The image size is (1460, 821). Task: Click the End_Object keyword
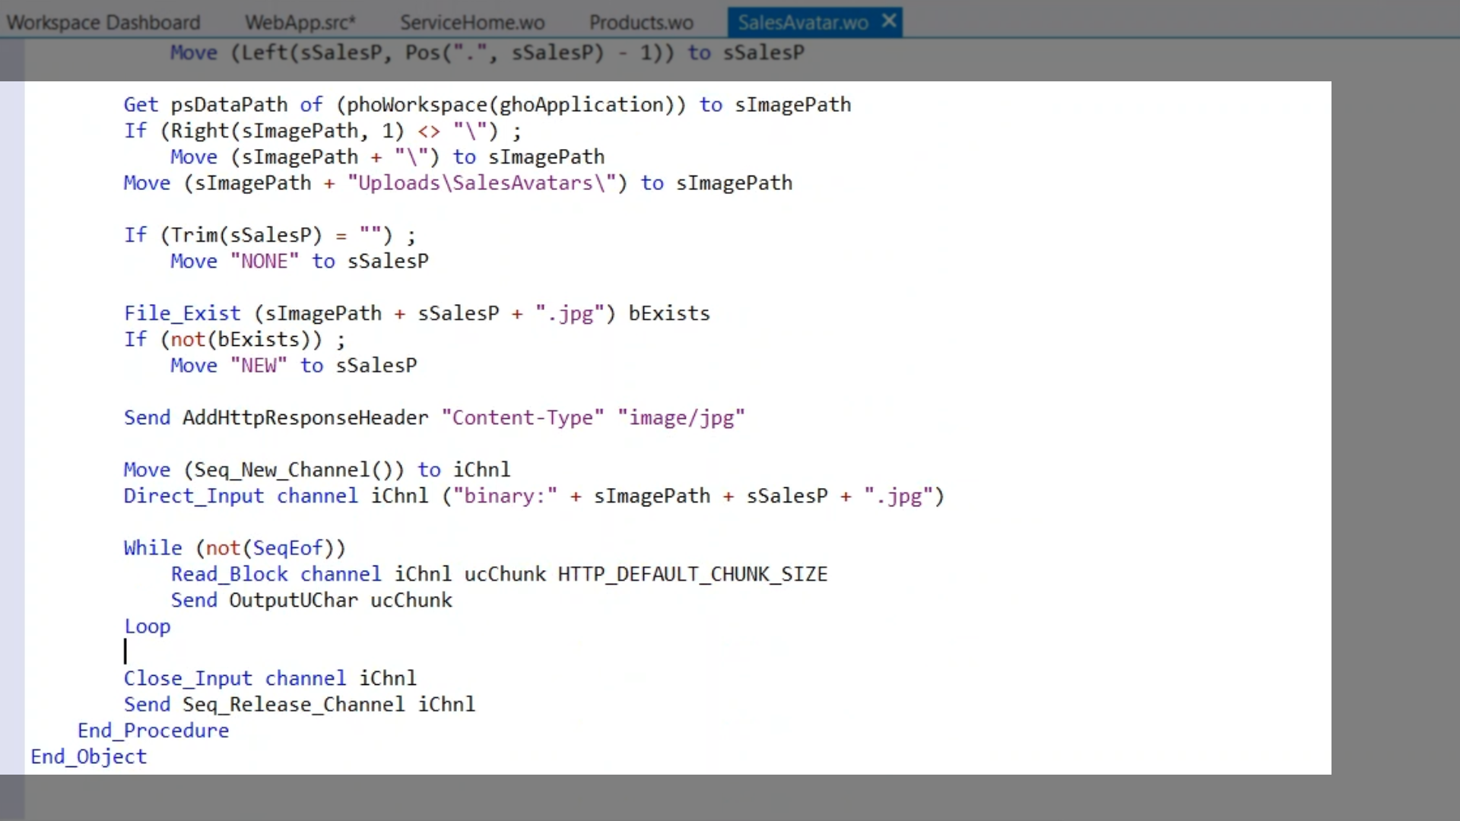pyautogui.click(x=88, y=757)
